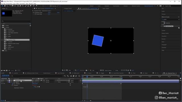The image size is (182, 102).
Task: Select the Rectangle shape tool
Action: click(x=18, y=6)
